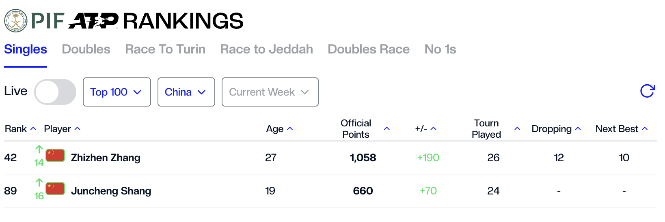Open the China country dropdown
Viewport: 665px width, 222px height.
click(x=186, y=92)
